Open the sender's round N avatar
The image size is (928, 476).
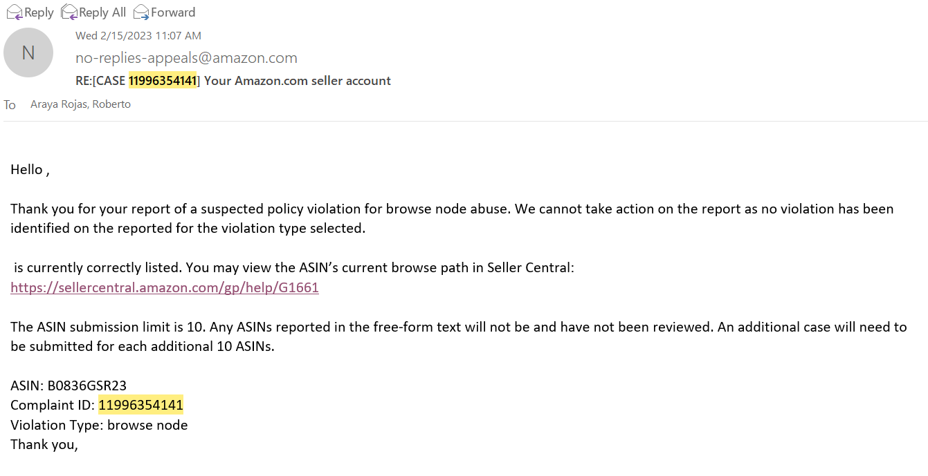pyautogui.click(x=28, y=53)
